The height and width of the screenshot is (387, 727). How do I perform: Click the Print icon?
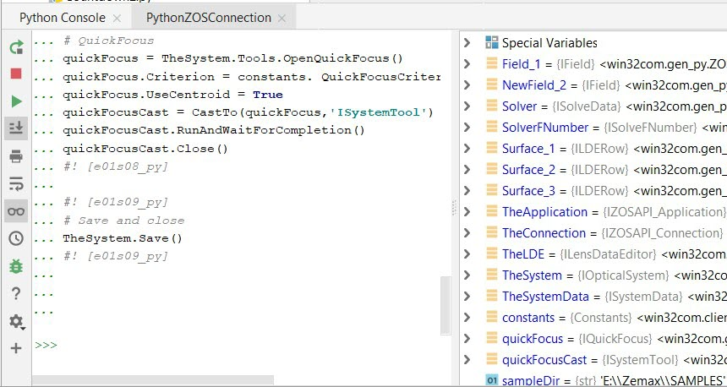point(16,156)
